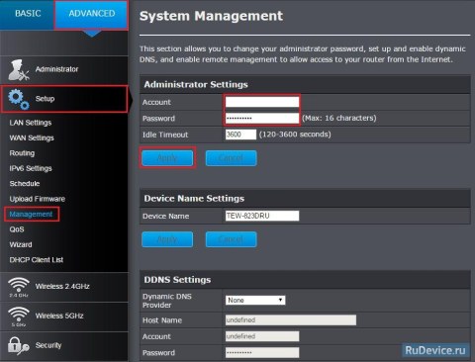Click the Idle Timeout field showing 3600

point(240,135)
